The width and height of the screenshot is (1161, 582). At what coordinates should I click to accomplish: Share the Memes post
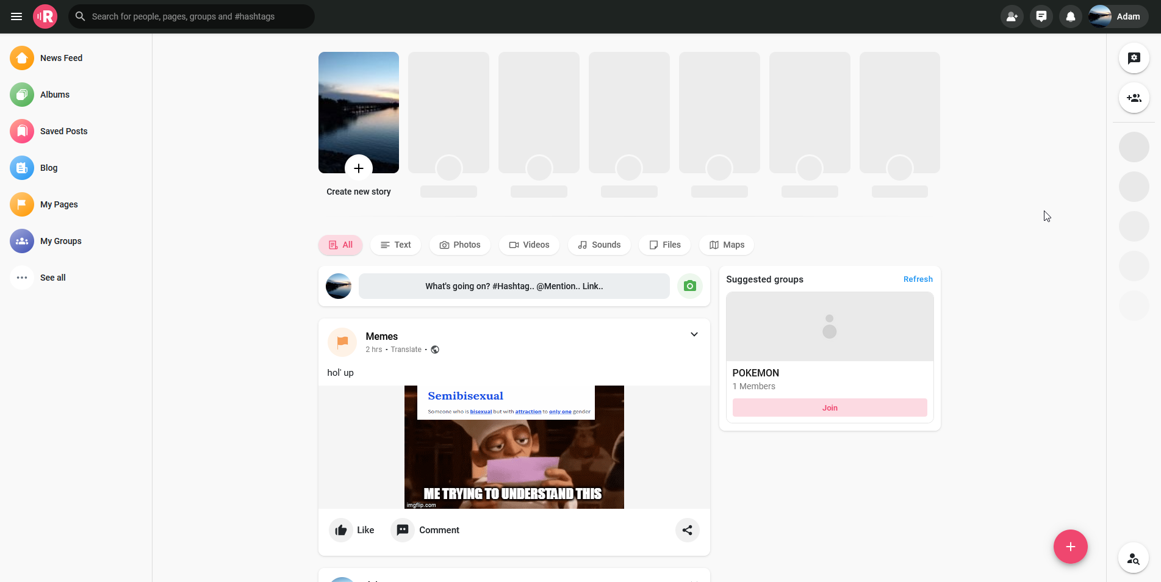688,530
